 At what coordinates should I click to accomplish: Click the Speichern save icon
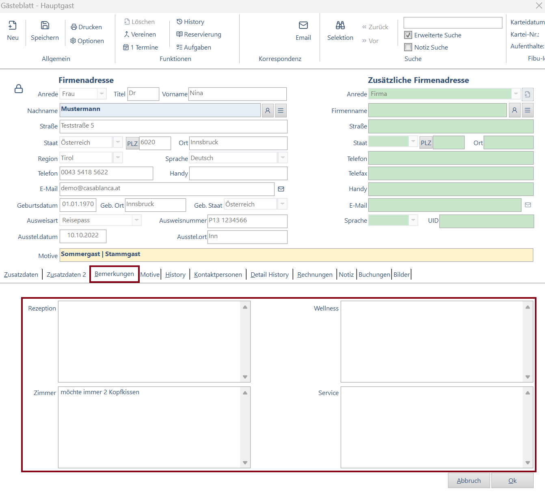[45, 26]
